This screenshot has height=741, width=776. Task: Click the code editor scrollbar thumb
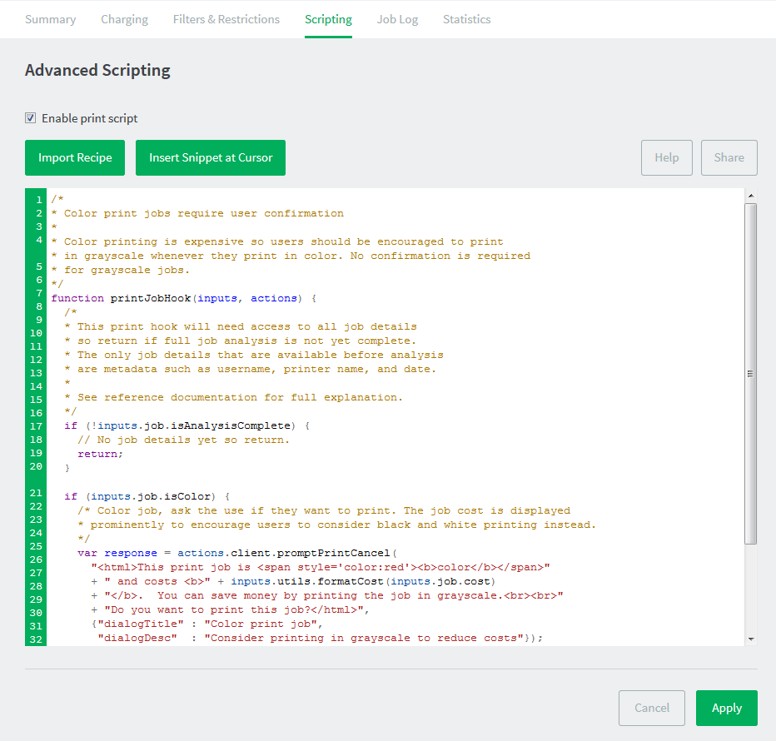pos(751,374)
